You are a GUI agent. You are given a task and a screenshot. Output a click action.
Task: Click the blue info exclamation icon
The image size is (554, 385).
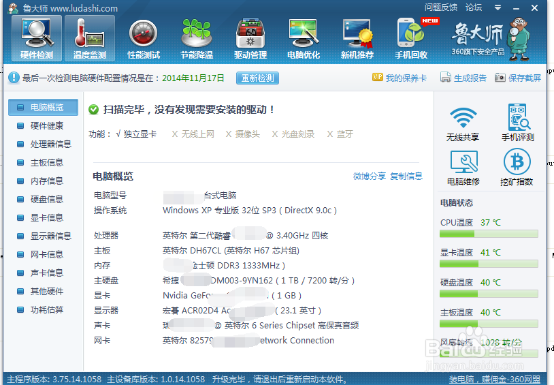pyautogui.click(x=14, y=78)
